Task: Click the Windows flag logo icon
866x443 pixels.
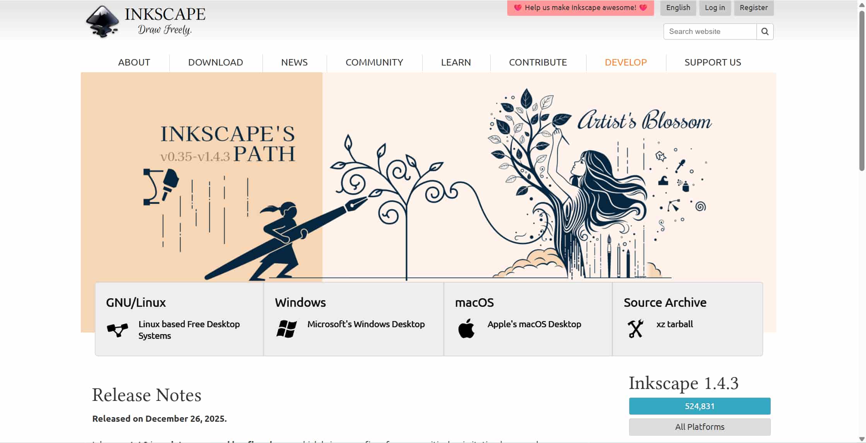Action: click(286, 329)
